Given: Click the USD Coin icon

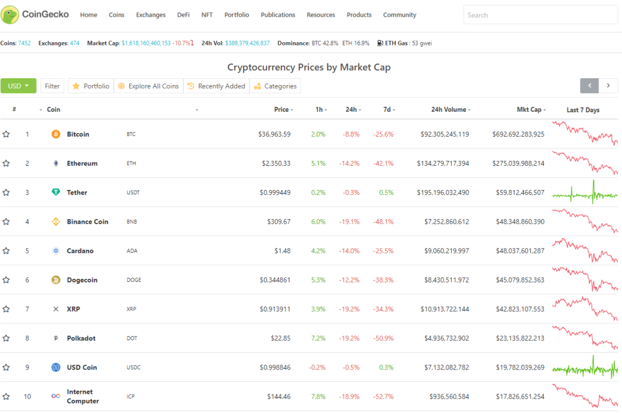Looking at the screenshot, I should 56,368.
